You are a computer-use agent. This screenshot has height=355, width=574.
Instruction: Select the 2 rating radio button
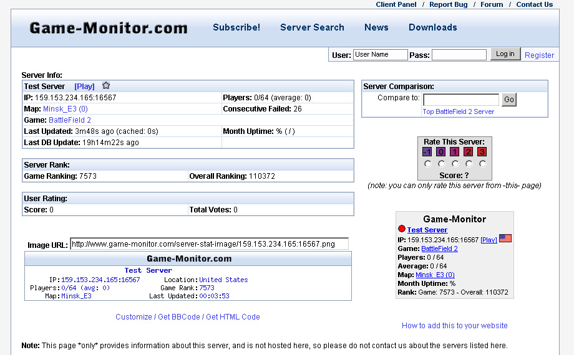click(469, 164)
